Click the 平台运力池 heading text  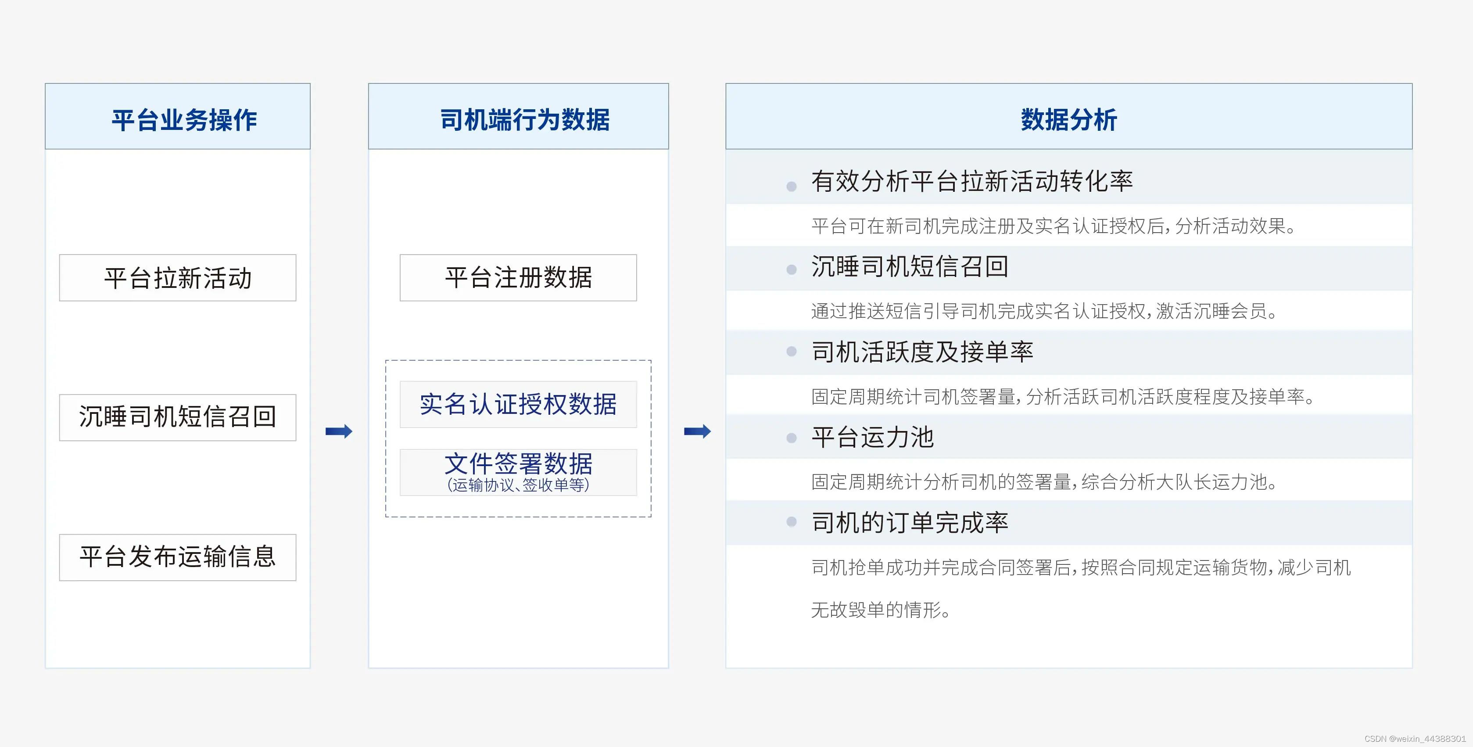tap(873, 438)
